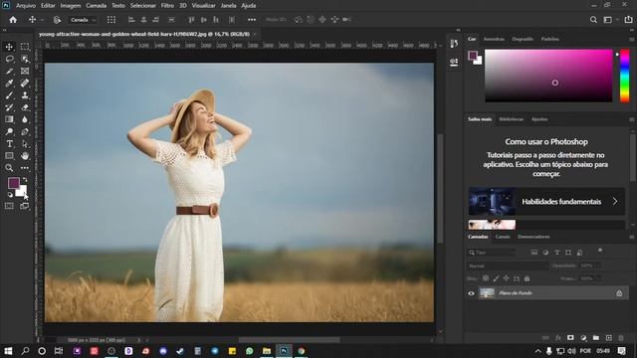Select the Pen tool
Screen dimensions: 637x358
pos(25,131)
